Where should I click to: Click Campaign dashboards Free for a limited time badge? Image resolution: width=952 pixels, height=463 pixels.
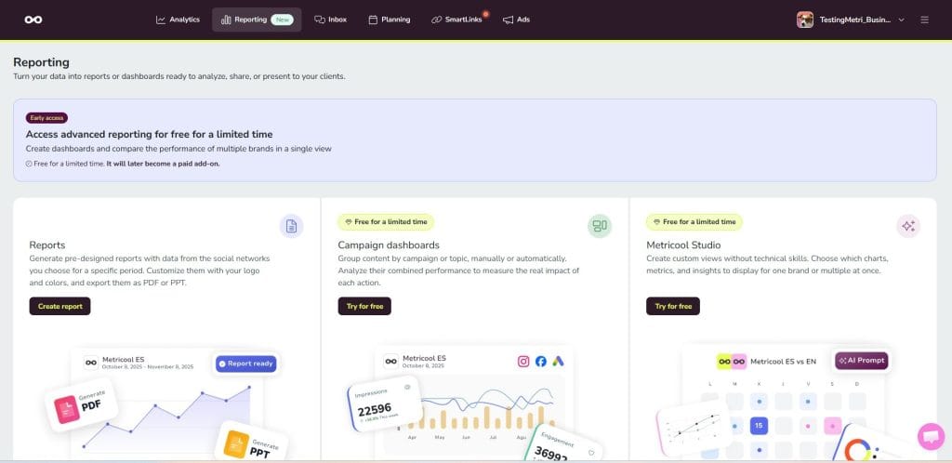pos(386,222)
